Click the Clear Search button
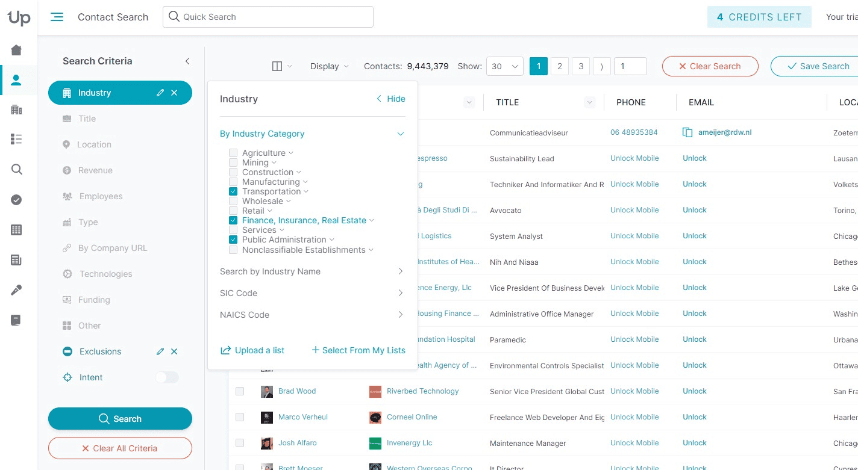The image size is (858, 470). (x=710, y=66)
